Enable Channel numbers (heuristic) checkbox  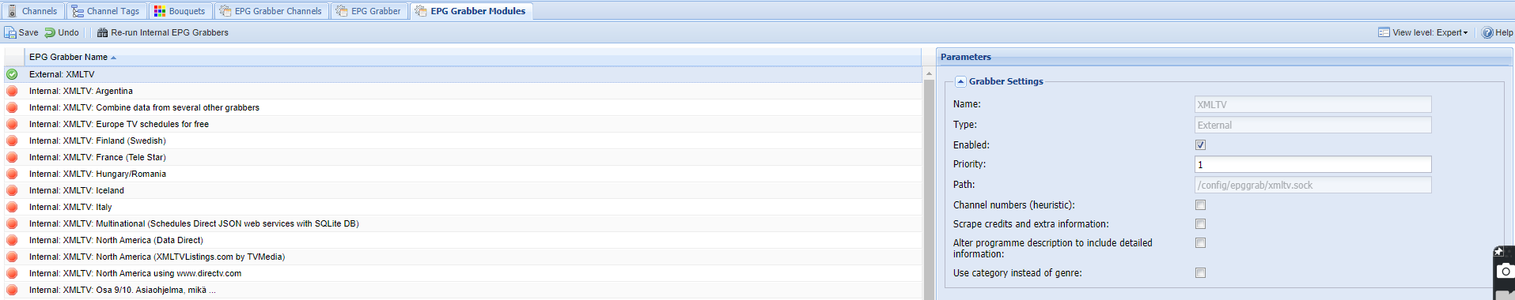click(1200, 205)
